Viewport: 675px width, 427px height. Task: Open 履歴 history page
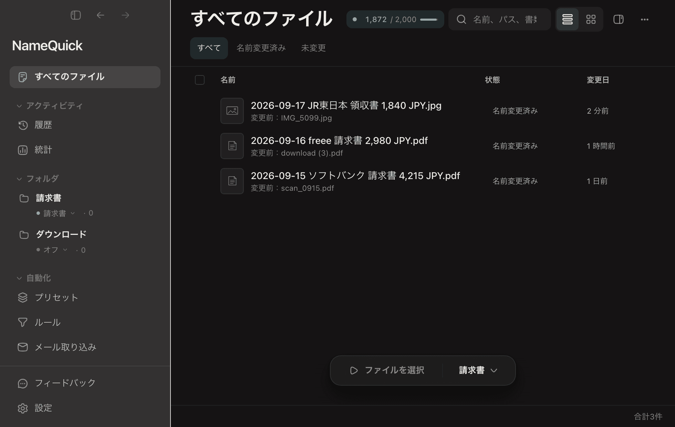click(x=35, y=125)
